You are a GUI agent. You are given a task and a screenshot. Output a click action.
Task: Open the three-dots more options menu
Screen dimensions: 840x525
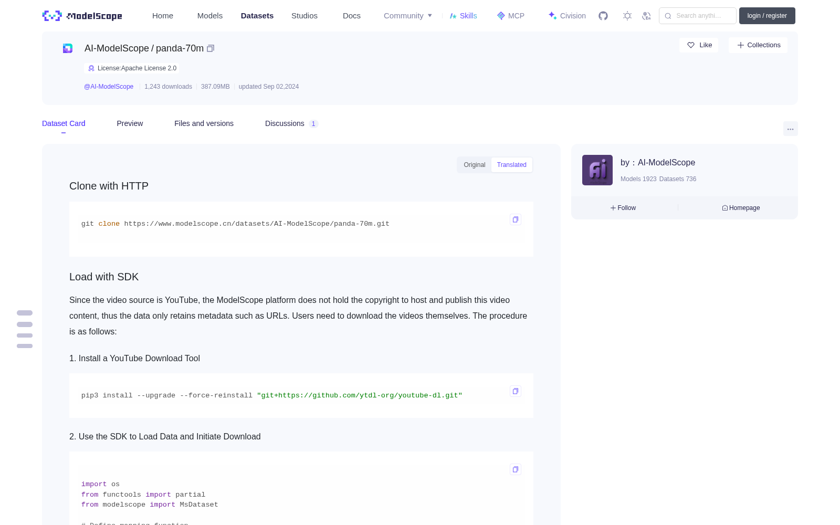[x=791, y=129]
